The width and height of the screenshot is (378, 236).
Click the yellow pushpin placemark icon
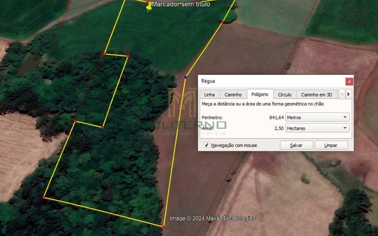click(149, 6)
